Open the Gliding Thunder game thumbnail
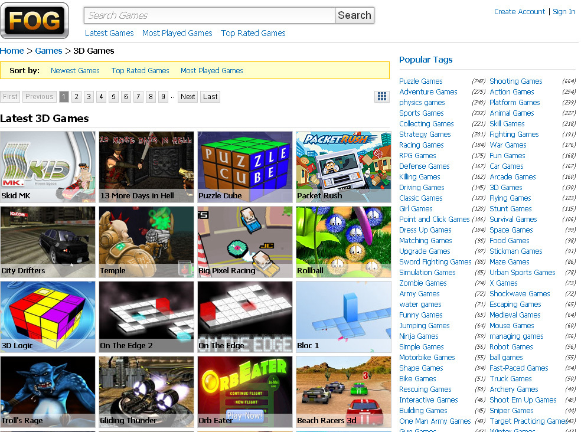Viewport: 581px width, 432px height. (x=146, y=392)
